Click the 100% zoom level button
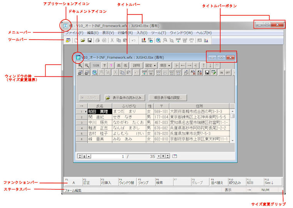 tap(96, 66)
